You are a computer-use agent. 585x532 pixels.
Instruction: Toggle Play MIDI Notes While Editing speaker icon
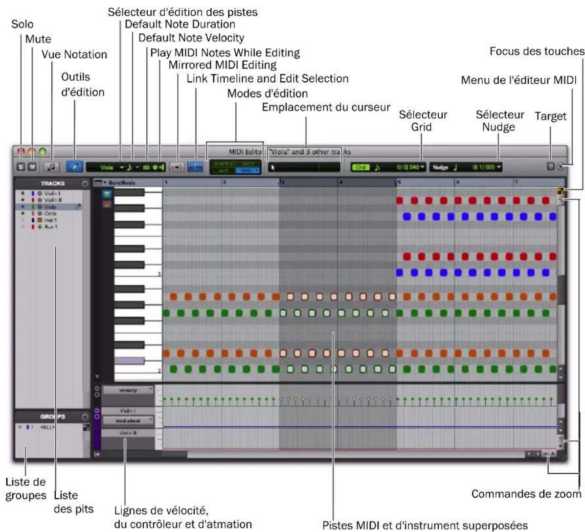[x=161, y=168]
